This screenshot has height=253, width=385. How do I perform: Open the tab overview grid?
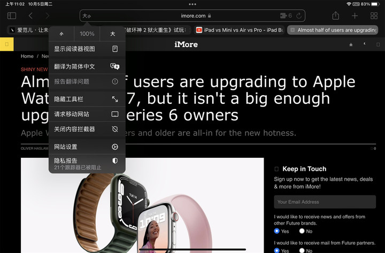[374, 16]
